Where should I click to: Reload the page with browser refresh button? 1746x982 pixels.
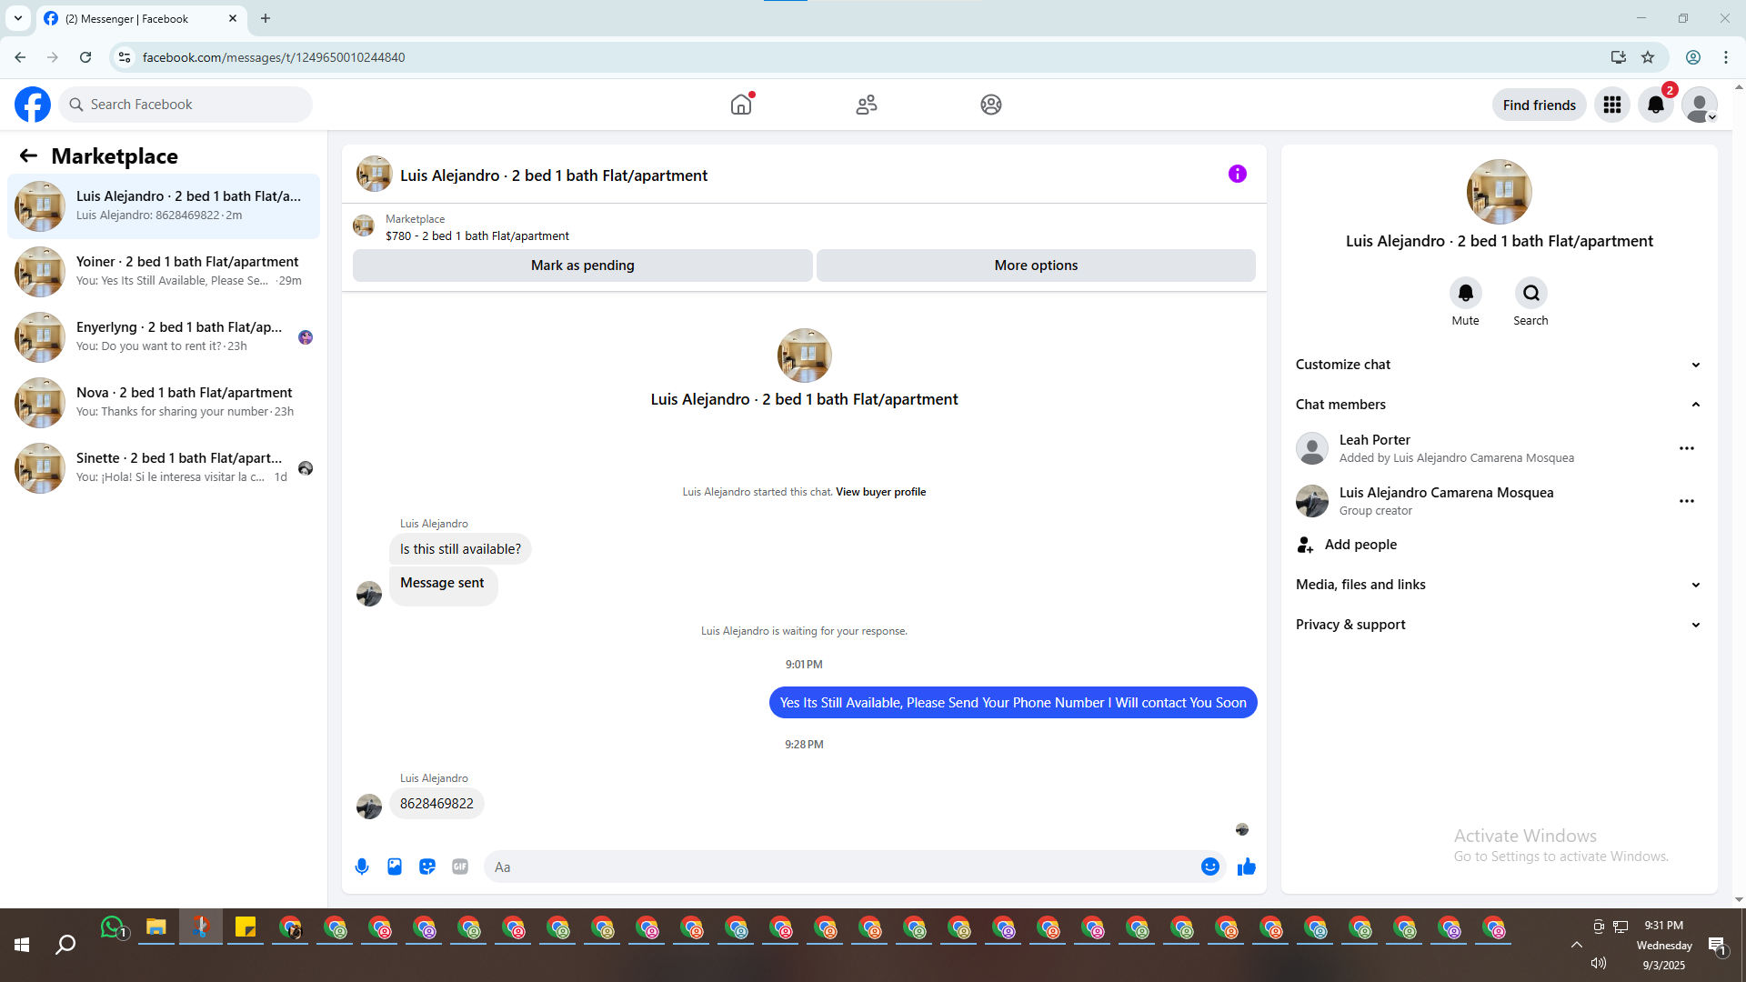point(85,57)
